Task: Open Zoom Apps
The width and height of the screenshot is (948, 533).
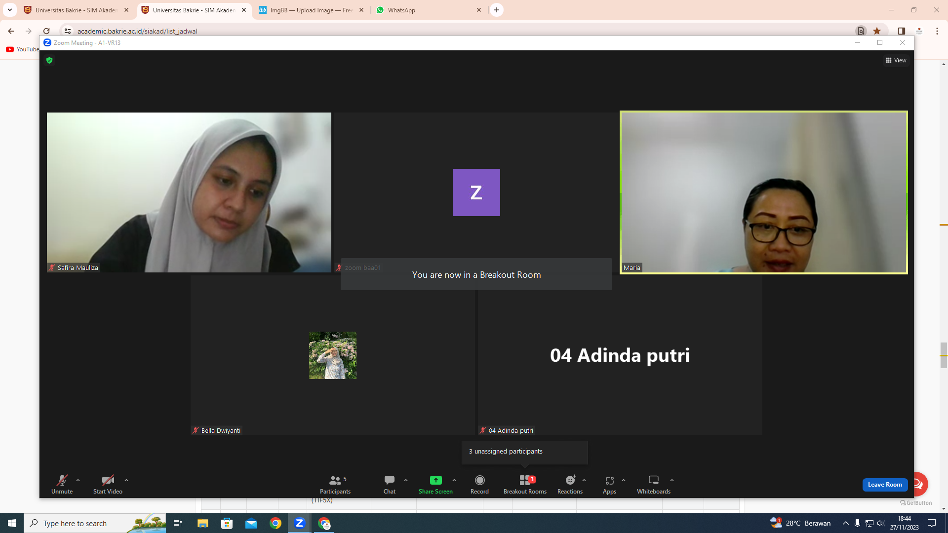Action: pos(609,485)
